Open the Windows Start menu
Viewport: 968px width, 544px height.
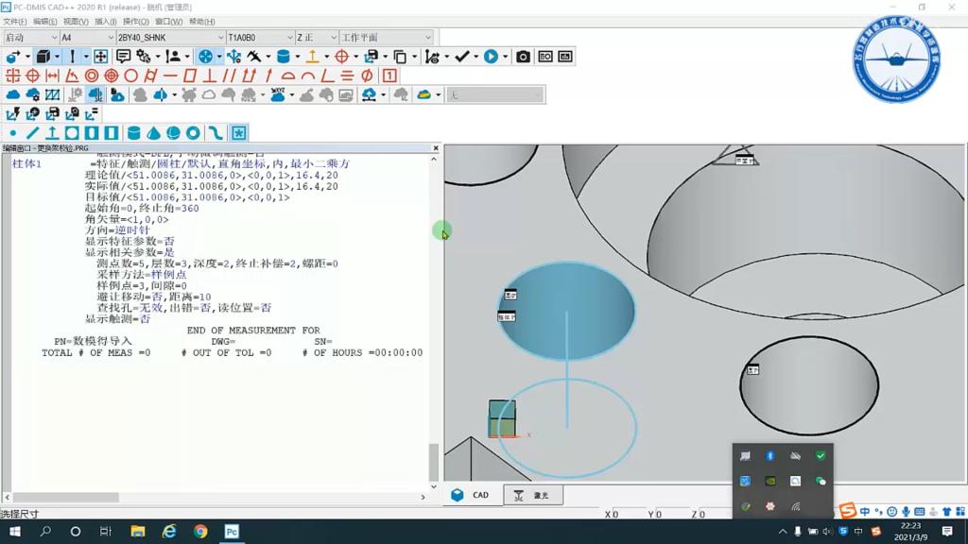[15, 531]
